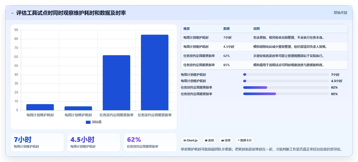
Task: Click the description starting 模拟值用于说明
Action: pos(289,65)
